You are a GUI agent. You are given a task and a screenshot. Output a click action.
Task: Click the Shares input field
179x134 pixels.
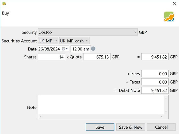coord(52,57)
